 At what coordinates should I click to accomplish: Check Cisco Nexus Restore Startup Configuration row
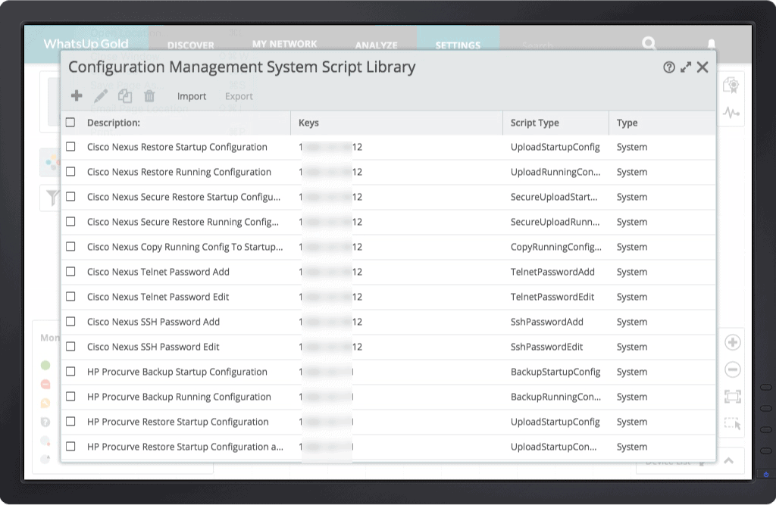pos(70,147)
